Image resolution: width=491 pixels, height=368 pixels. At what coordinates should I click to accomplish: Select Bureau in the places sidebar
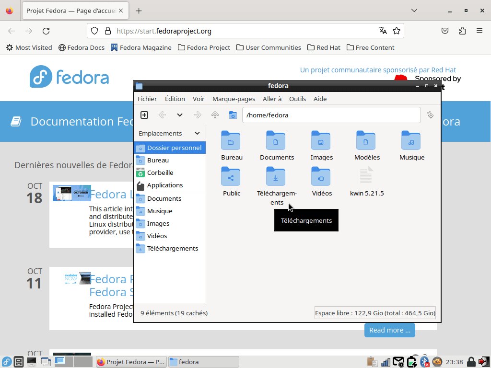pyautogui.click(x=170, y=160)
